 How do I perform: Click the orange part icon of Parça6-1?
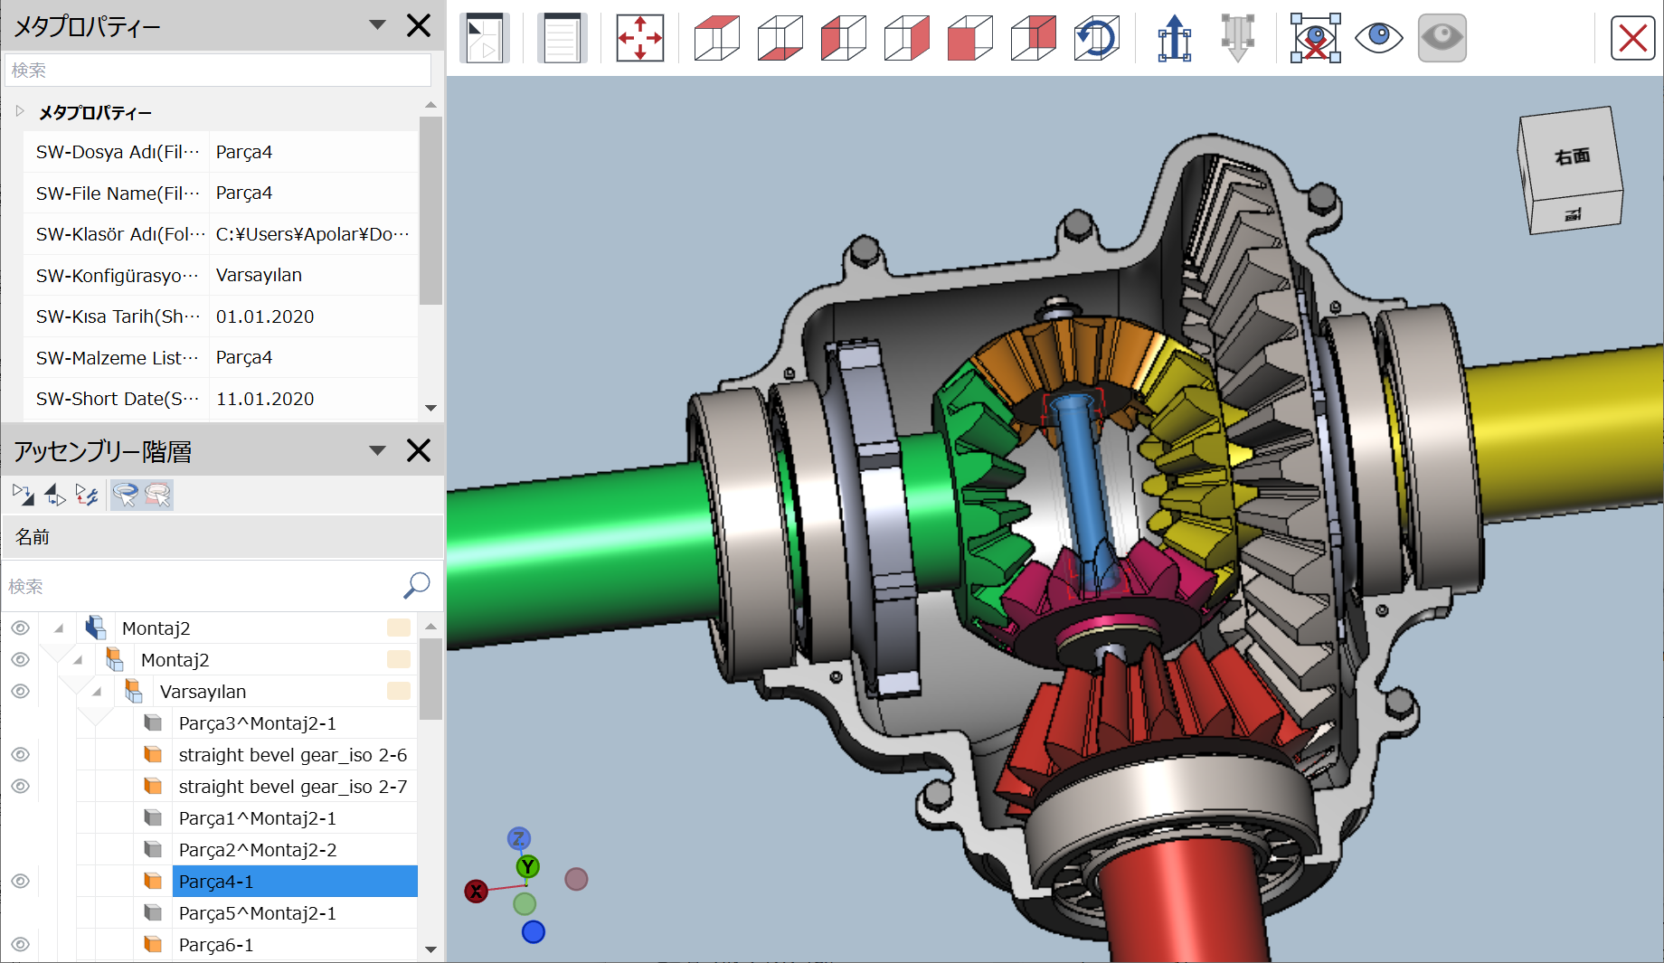153,944
